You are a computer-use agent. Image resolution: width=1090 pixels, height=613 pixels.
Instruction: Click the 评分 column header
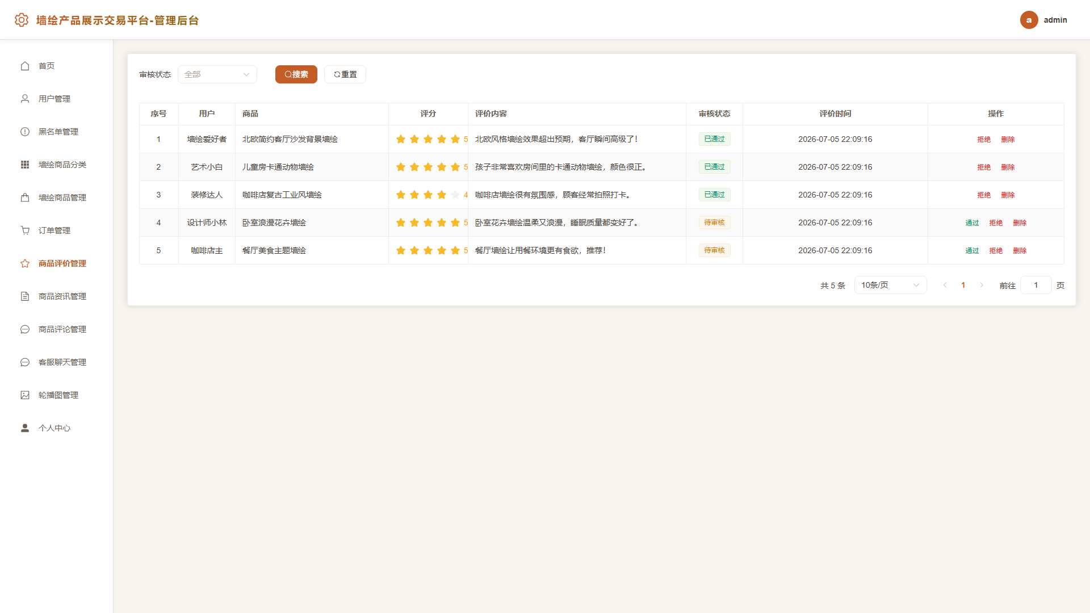(x=428, y=114)
